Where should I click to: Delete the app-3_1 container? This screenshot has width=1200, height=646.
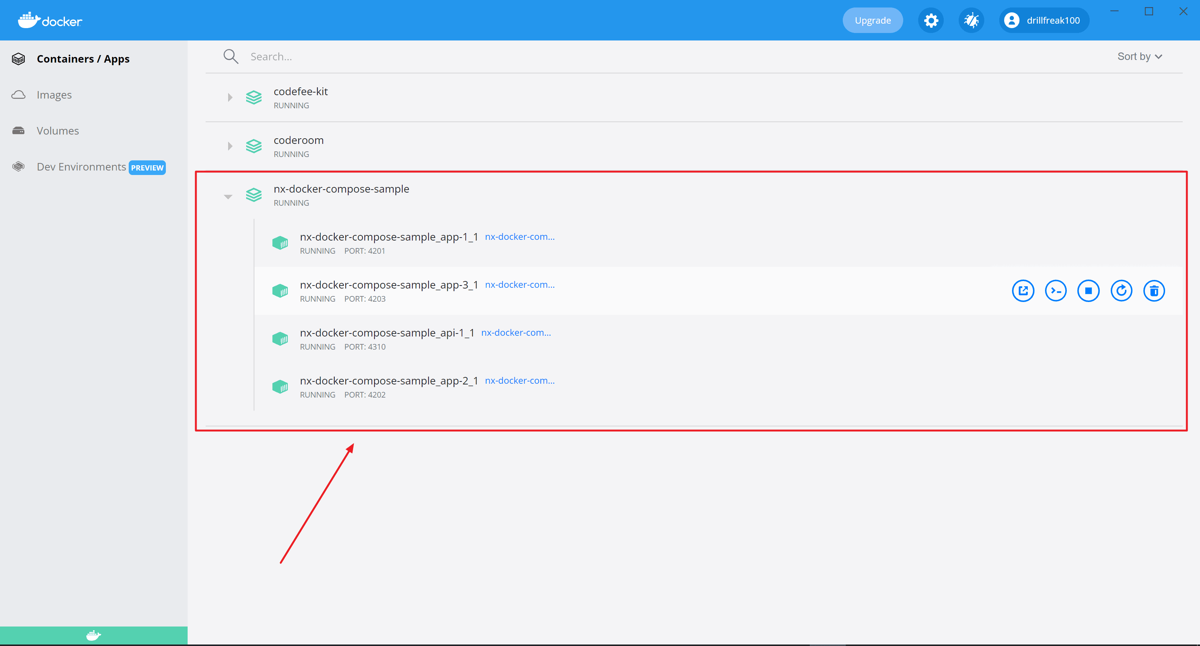[1154, 291]
